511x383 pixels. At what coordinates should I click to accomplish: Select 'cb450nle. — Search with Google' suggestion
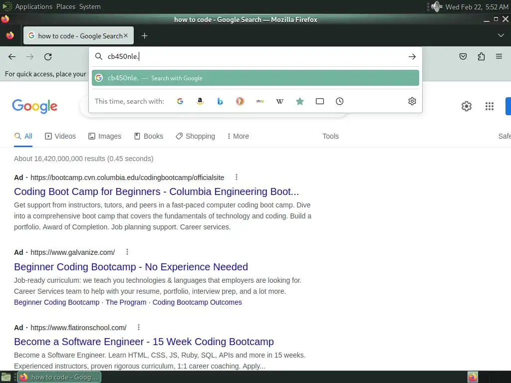pyautogui.click(x=255, y=78)
